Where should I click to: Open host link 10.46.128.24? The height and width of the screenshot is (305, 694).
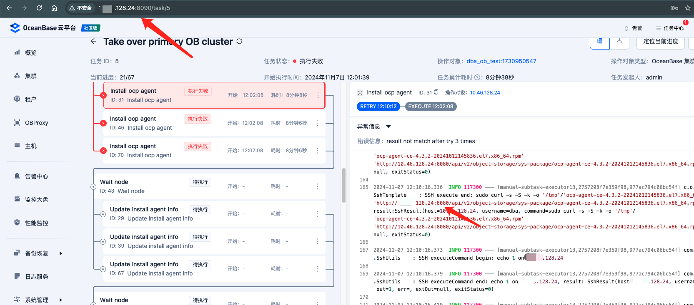pos(485,93)
